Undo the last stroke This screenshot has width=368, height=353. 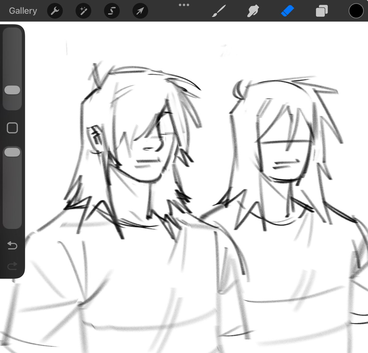pyautogui.click(x=12, y=245)
